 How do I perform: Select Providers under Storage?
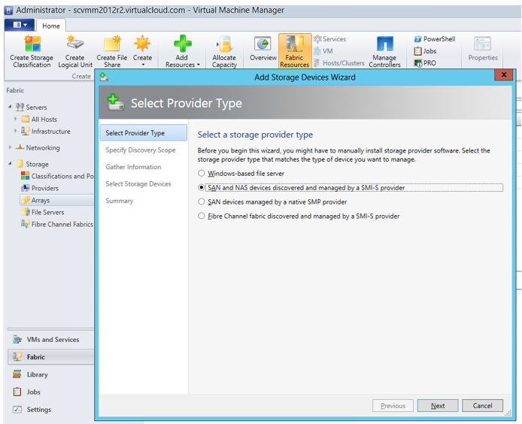pos(40,188)
